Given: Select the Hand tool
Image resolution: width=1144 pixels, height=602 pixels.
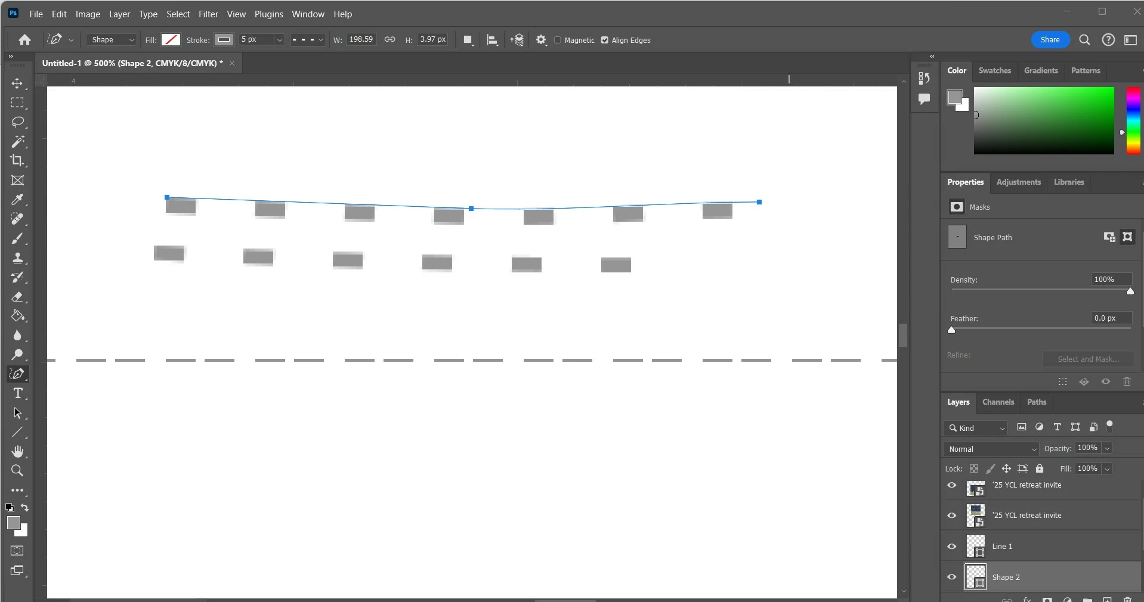Looking at the screenshot, I should click(x=17, y=451).
